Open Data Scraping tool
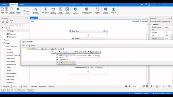This screenshot has width=173, height=97. (x=60, y=11)
